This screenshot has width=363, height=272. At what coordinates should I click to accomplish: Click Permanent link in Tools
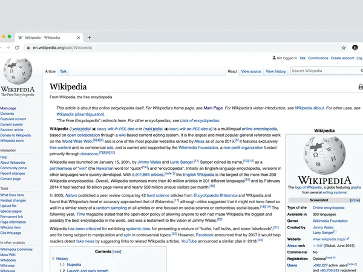tap(11, 216)
